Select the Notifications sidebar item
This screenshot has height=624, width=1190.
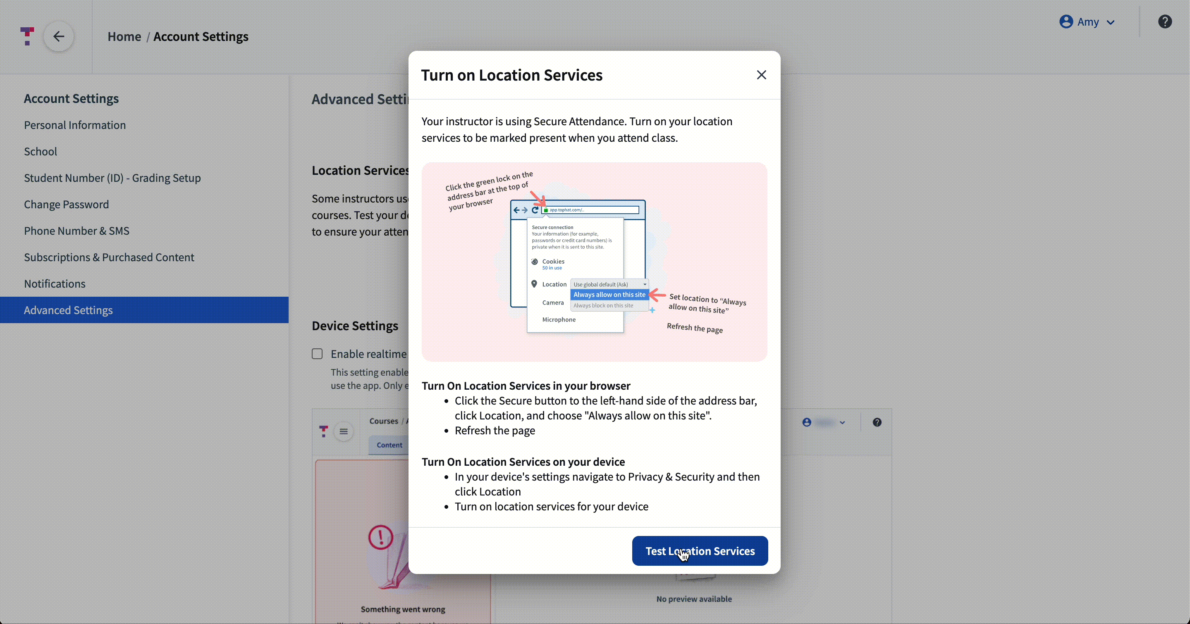pyautogui.click(x=55, y=284)
